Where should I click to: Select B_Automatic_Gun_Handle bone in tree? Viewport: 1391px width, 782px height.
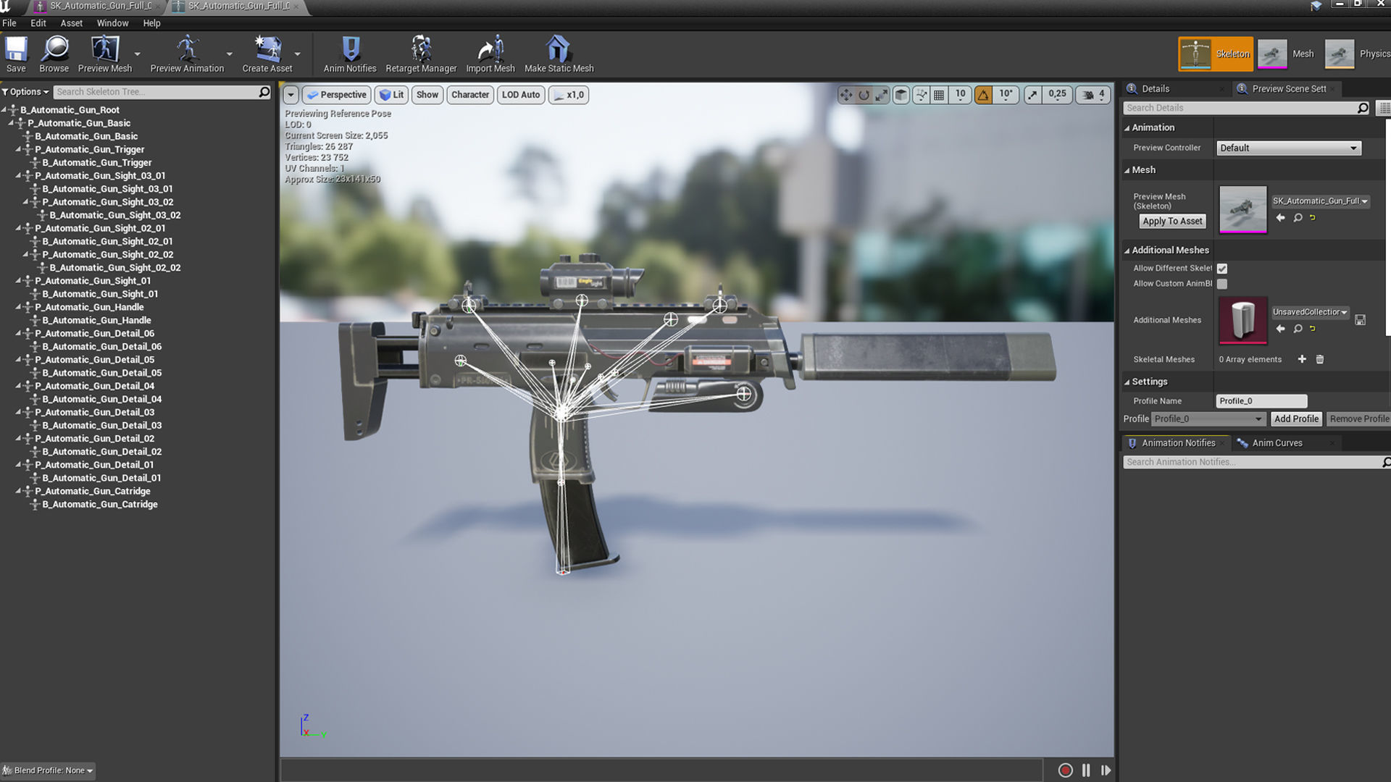coord(96,320)
